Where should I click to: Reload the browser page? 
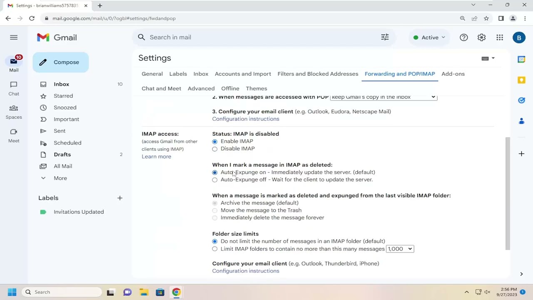tap(32, 18)
